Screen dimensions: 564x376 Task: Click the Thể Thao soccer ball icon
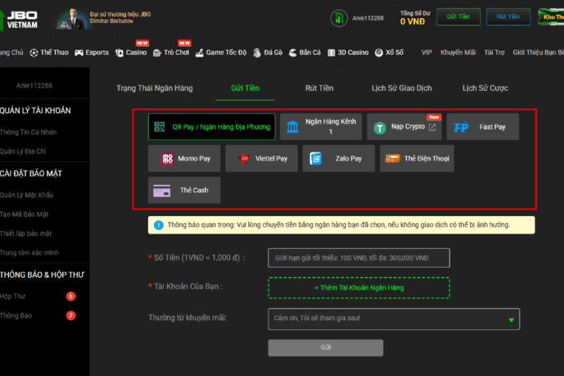34,53
